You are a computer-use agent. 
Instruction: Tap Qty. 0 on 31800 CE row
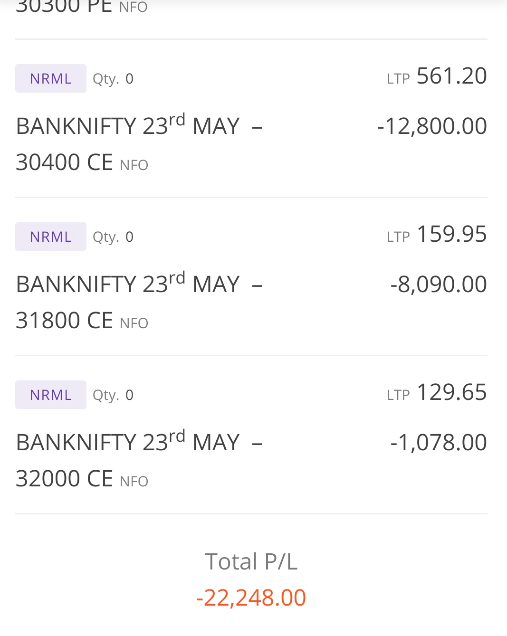113,237
